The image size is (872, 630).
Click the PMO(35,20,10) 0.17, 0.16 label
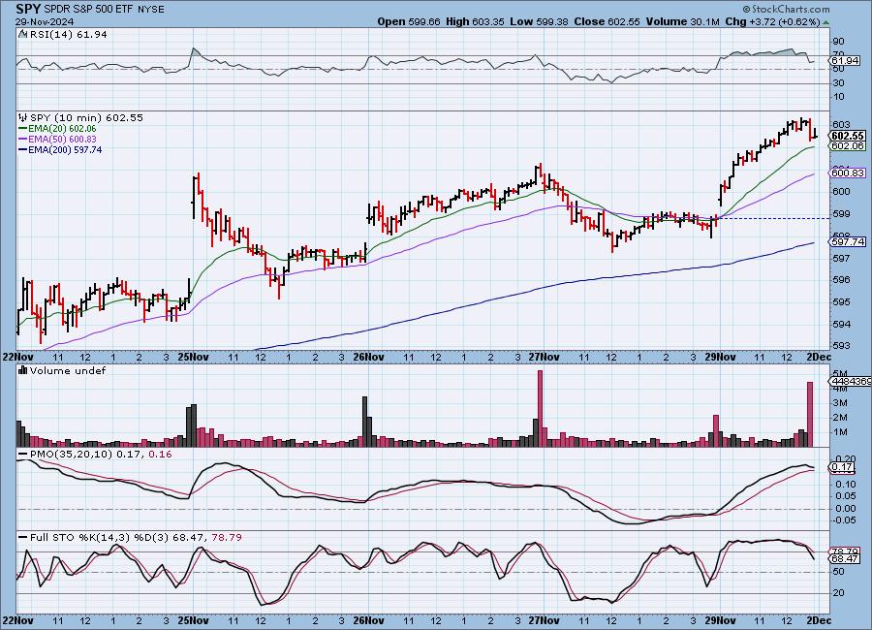click(x=101, y=455)
